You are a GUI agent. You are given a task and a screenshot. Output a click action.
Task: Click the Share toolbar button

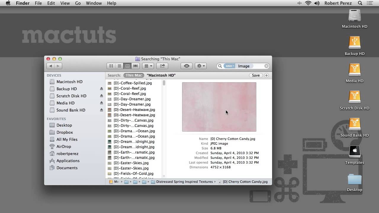click(162, 66)
